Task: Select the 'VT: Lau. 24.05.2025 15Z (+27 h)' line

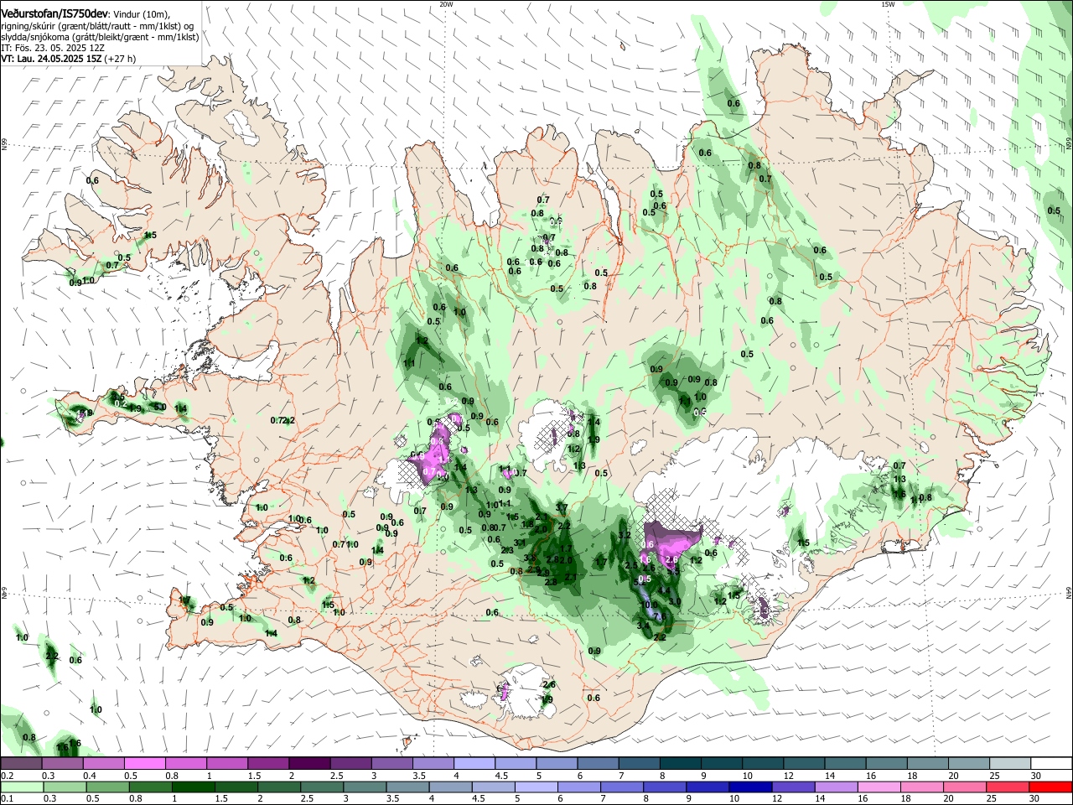Action: (68, 59)
